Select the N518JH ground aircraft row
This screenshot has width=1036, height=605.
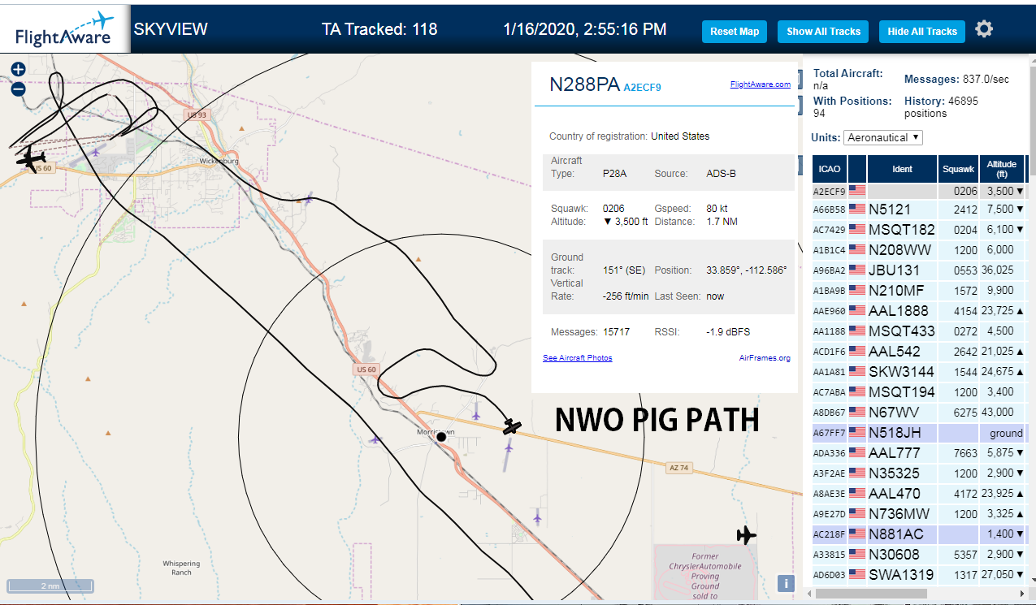click(x=918, y=433)
